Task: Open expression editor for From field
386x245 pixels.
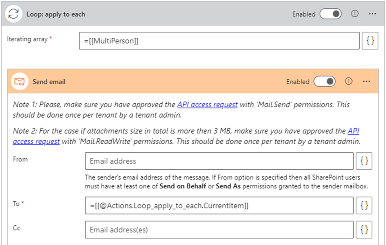Action: (365, 161)
